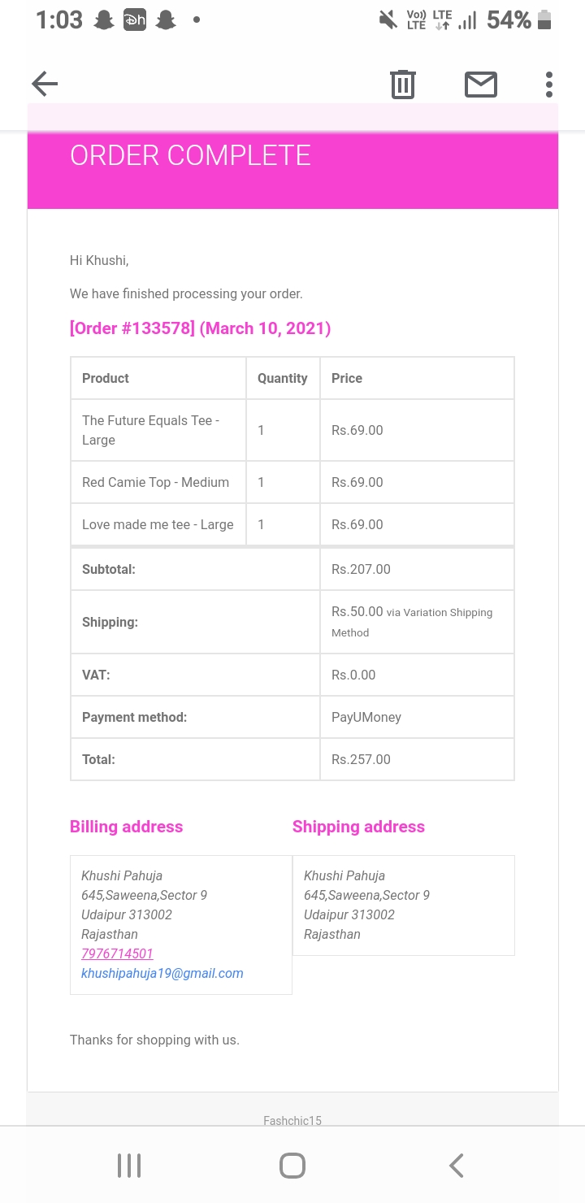The height and width of the screenshot is (1203, 585).
Task: Tap the Fashchic15 footer text
Action: (292, 1120)
